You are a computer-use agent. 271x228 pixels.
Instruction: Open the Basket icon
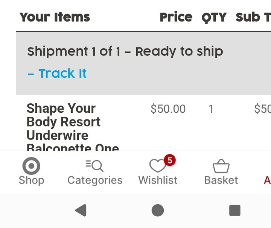(221, 166)
